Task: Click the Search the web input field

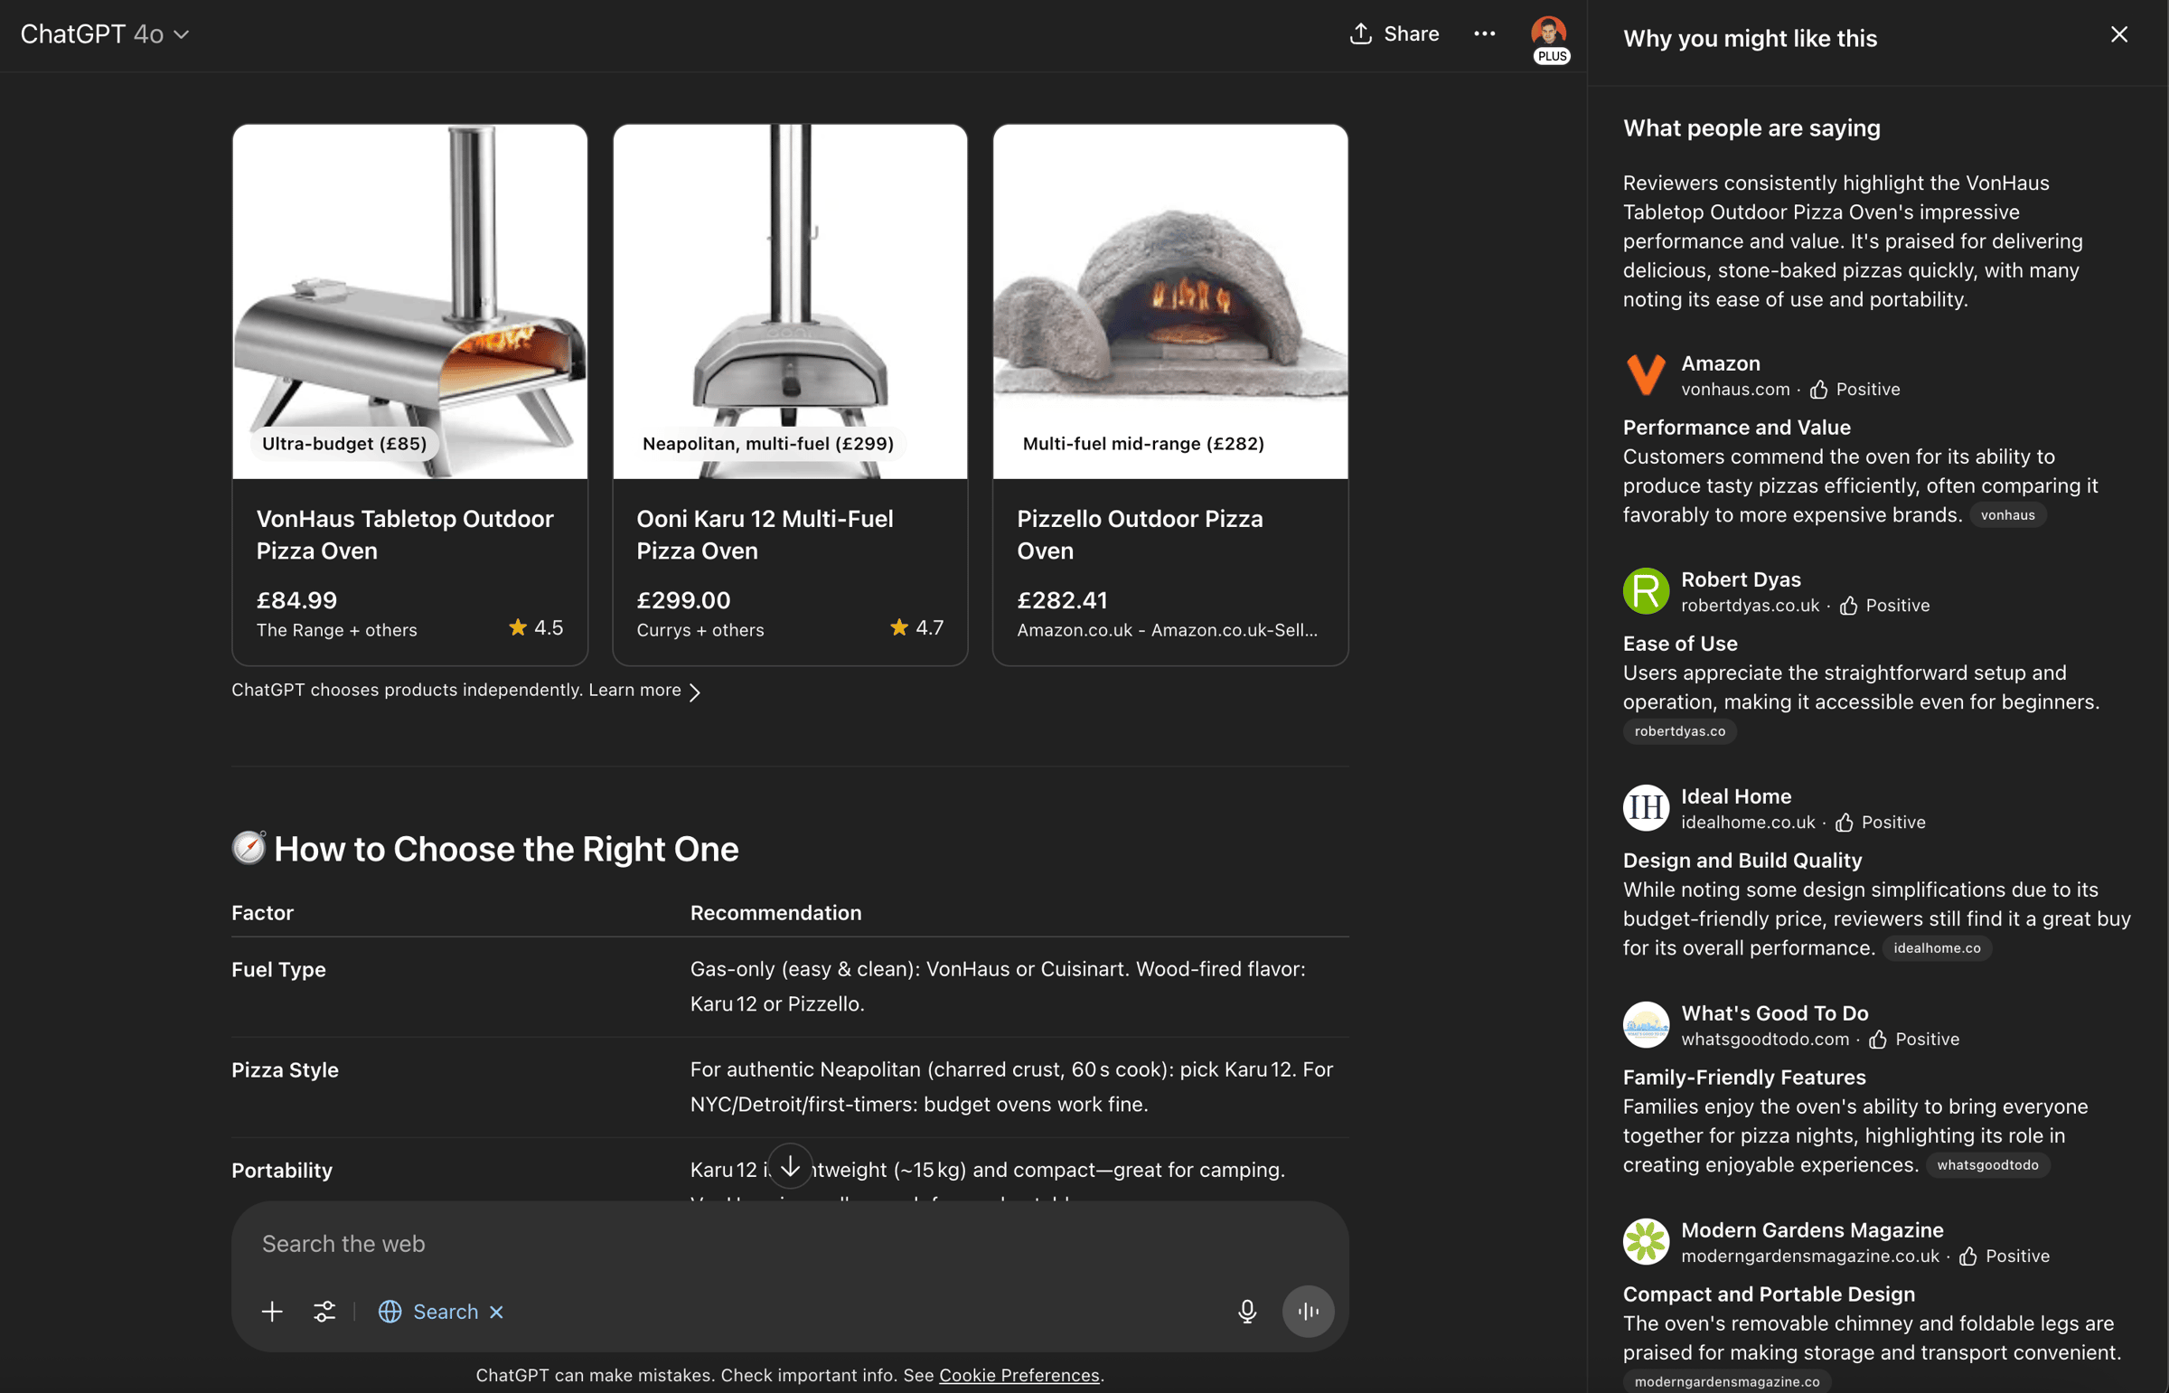Action: coord(789,1244)
